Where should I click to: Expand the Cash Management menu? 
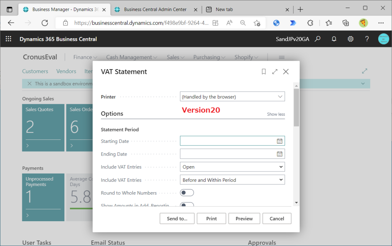pos(132,57)
